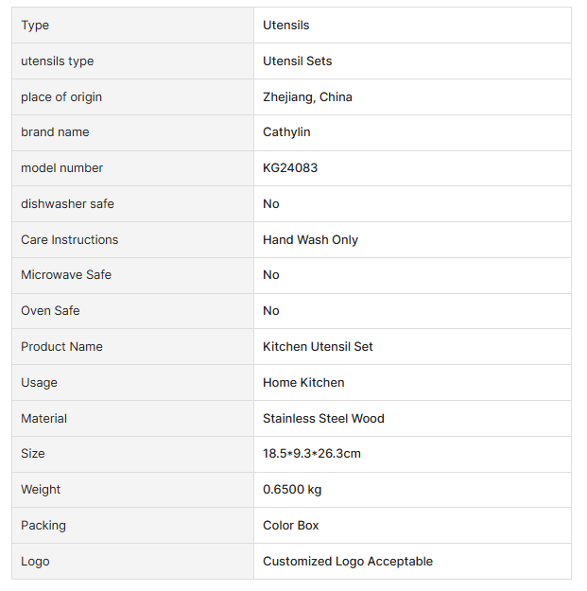587x591 pixels.
Task: Click the "Microwave Safe" label
Action: coord(66,275)
